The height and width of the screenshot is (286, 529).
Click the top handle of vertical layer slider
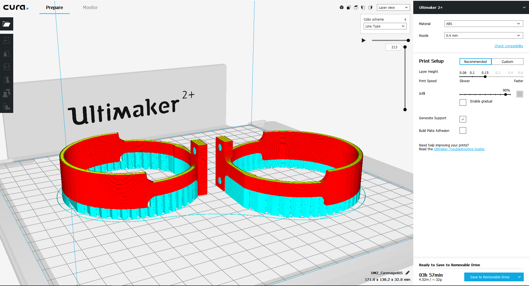point(405,47)
